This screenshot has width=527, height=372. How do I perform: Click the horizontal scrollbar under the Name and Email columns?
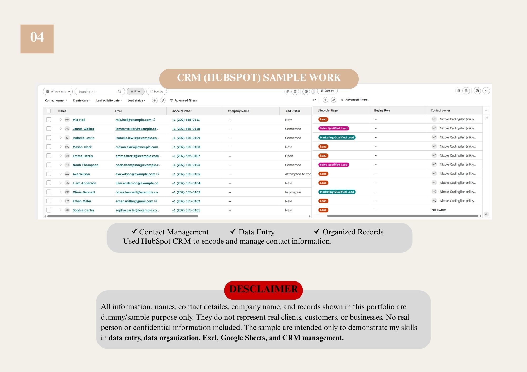(123, 216)
